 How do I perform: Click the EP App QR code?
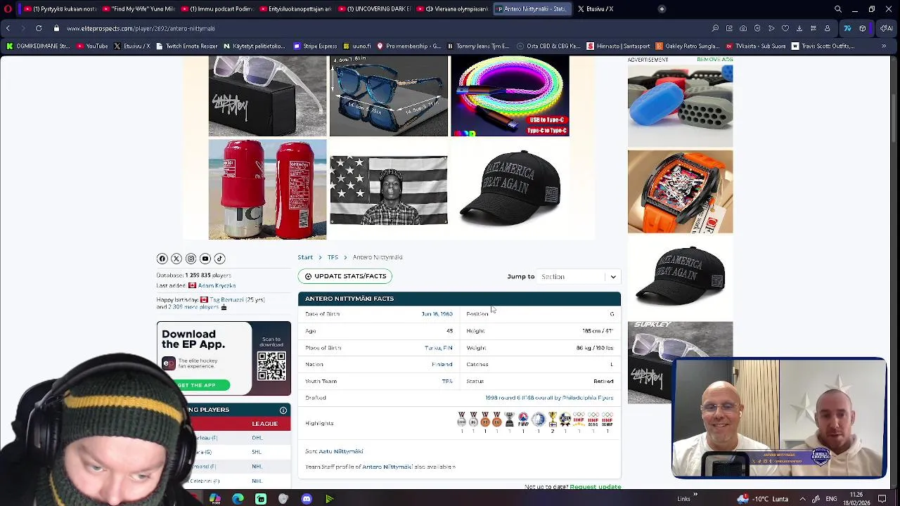[271, 366]
